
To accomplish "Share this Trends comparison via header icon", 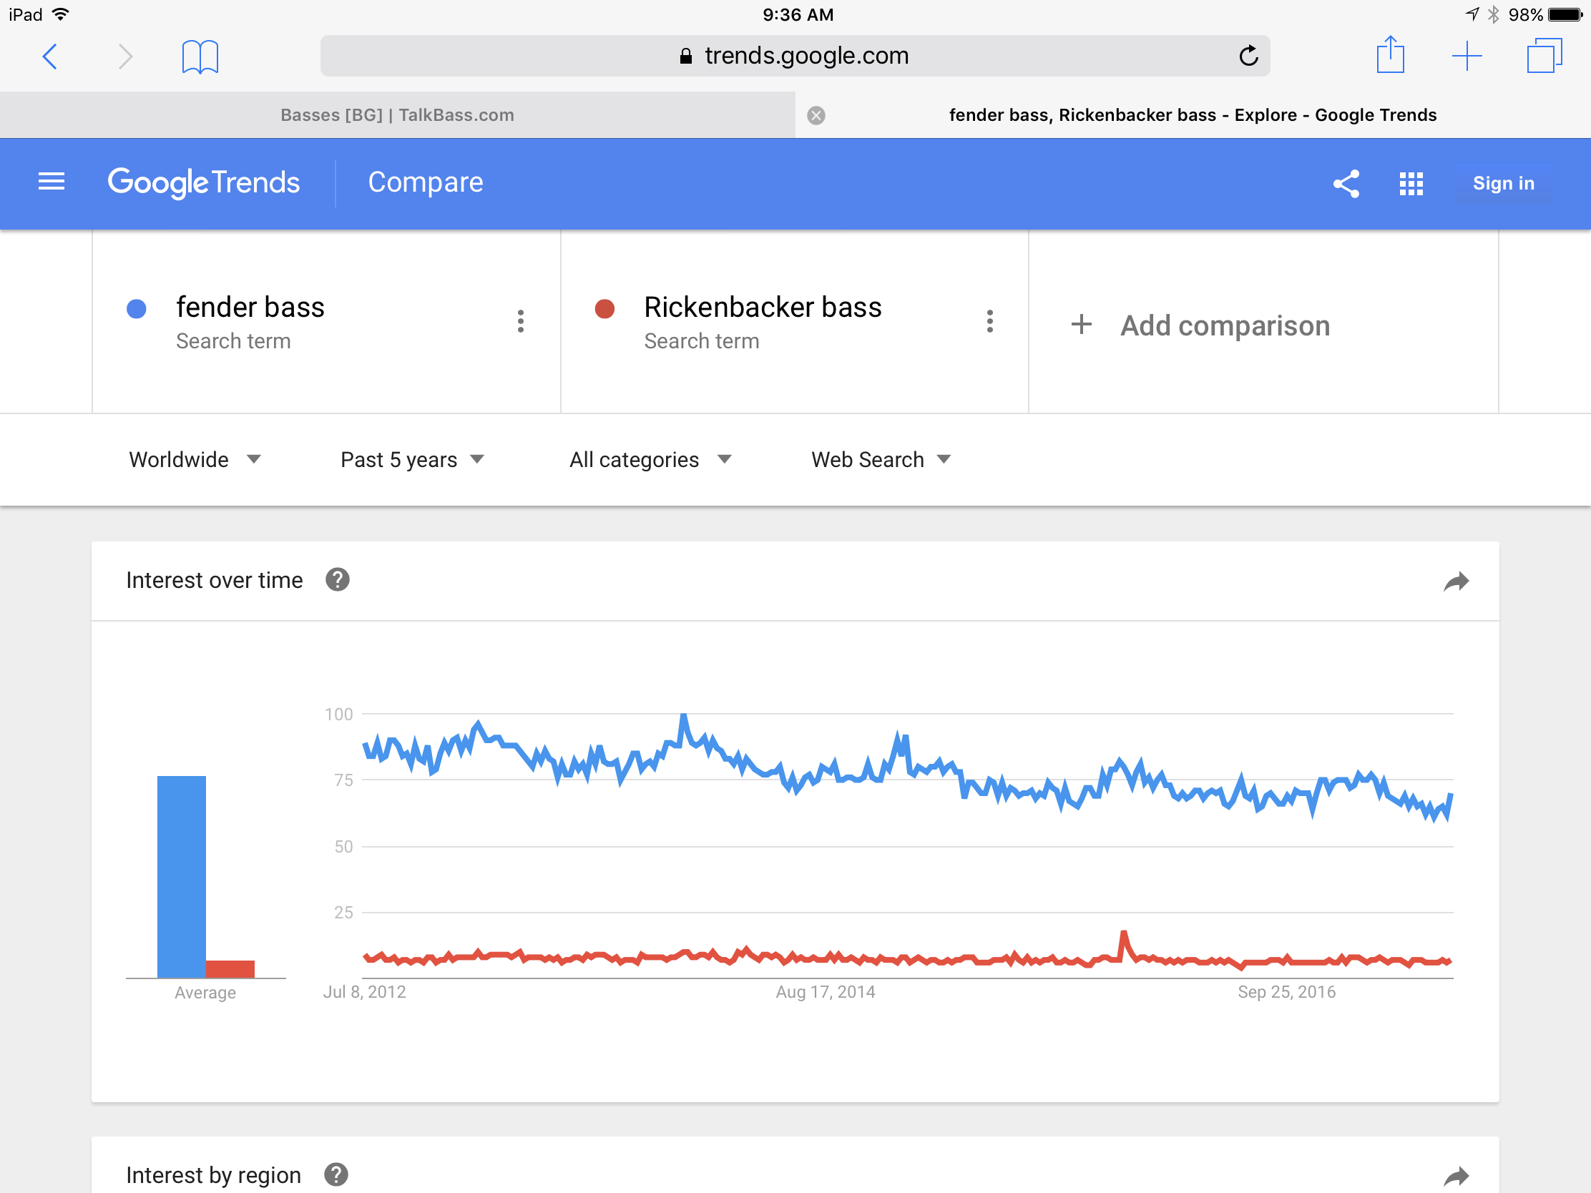I will click(1346, 183).
